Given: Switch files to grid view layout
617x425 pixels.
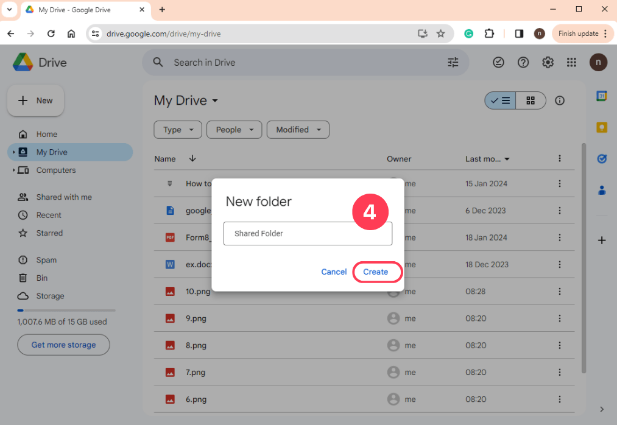Looking at the screenshot, I should [529, 100].
